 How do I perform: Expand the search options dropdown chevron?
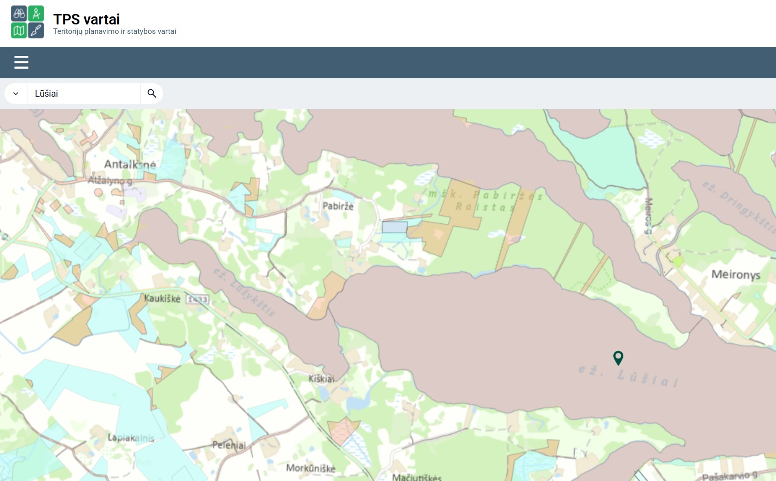pos(16,93)
